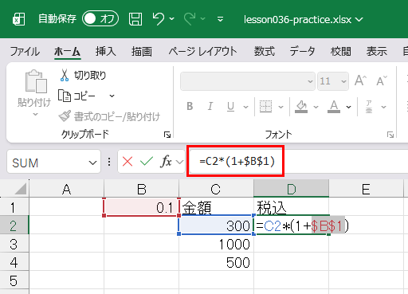Click the Insert Function fx icon

(x=167, y=161)
